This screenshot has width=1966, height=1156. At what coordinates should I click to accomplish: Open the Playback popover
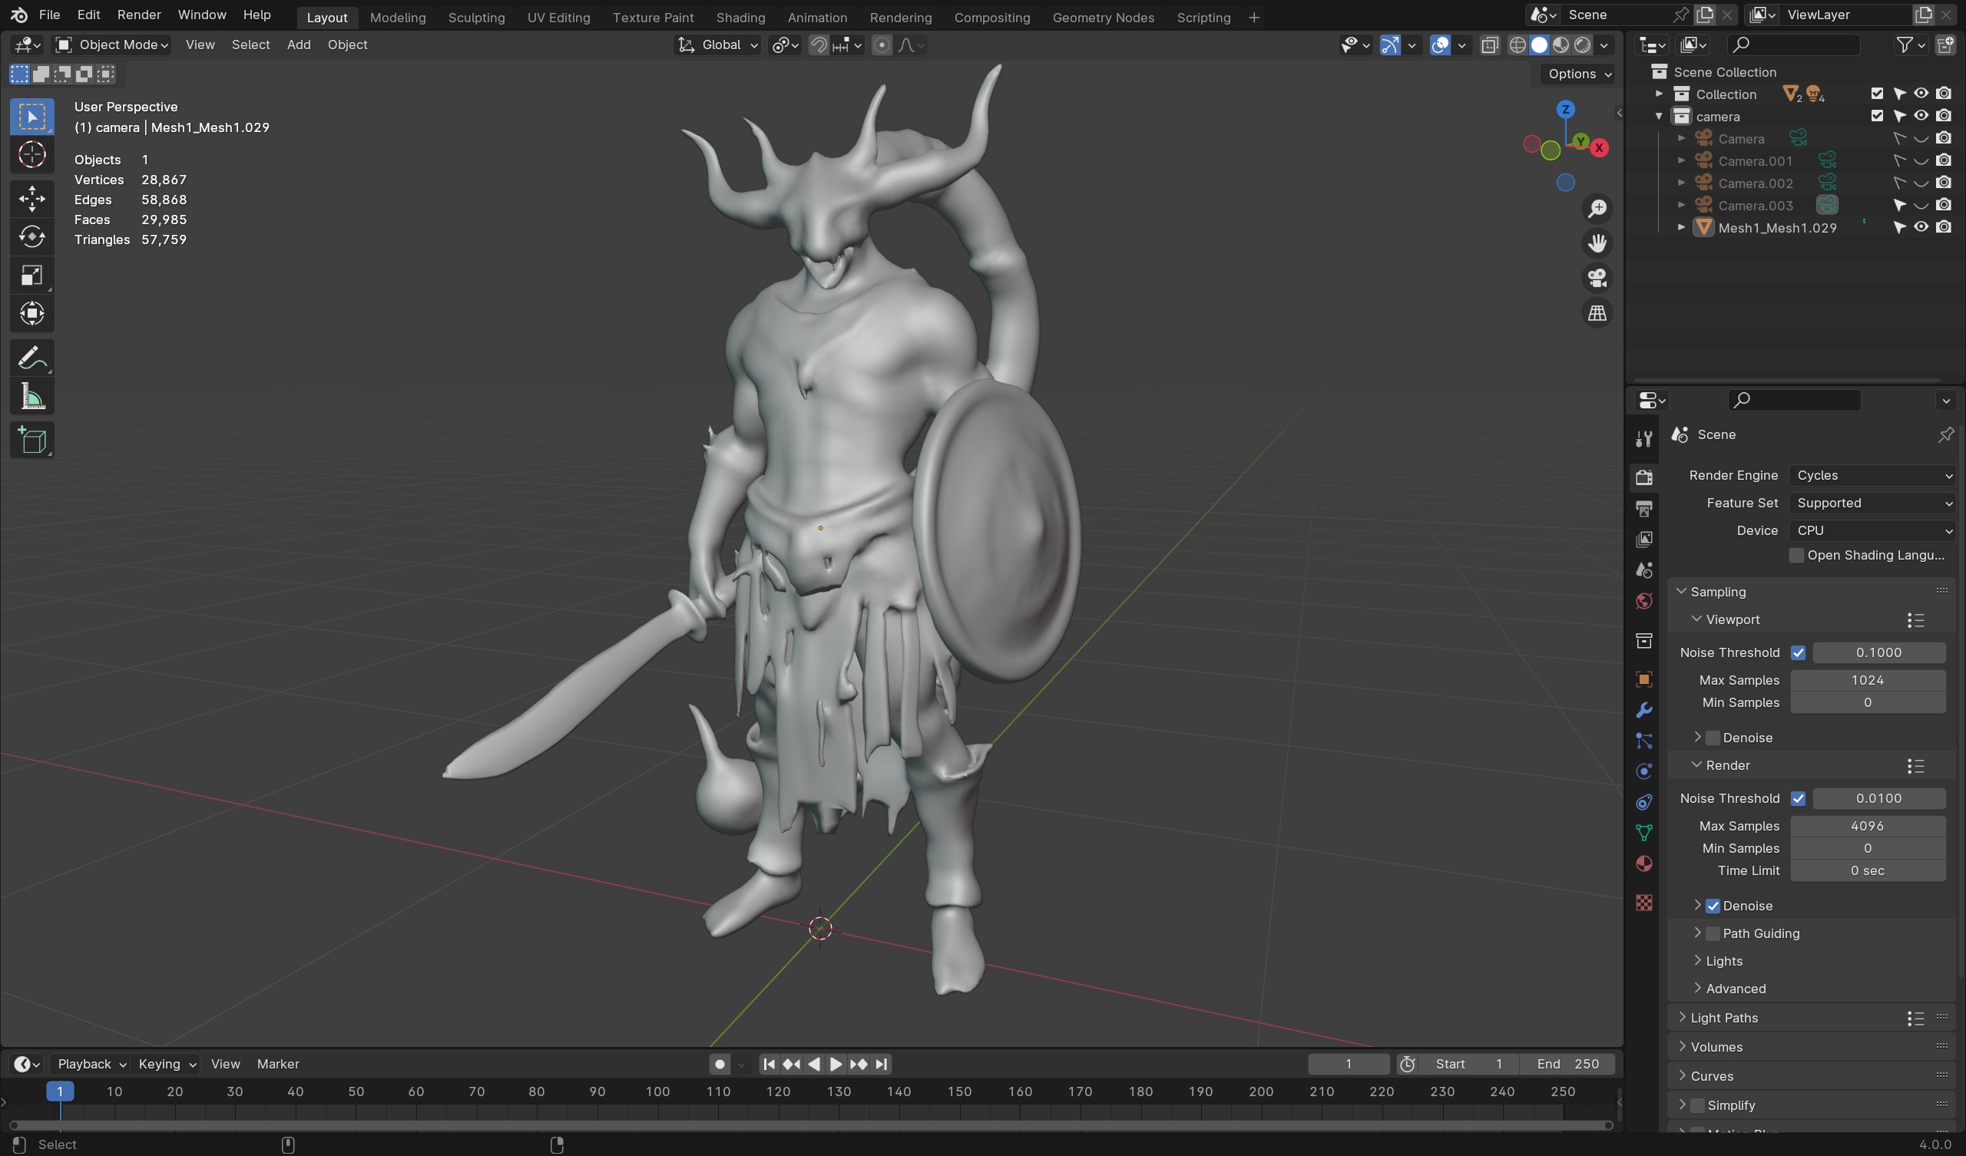pos(91,1064)
